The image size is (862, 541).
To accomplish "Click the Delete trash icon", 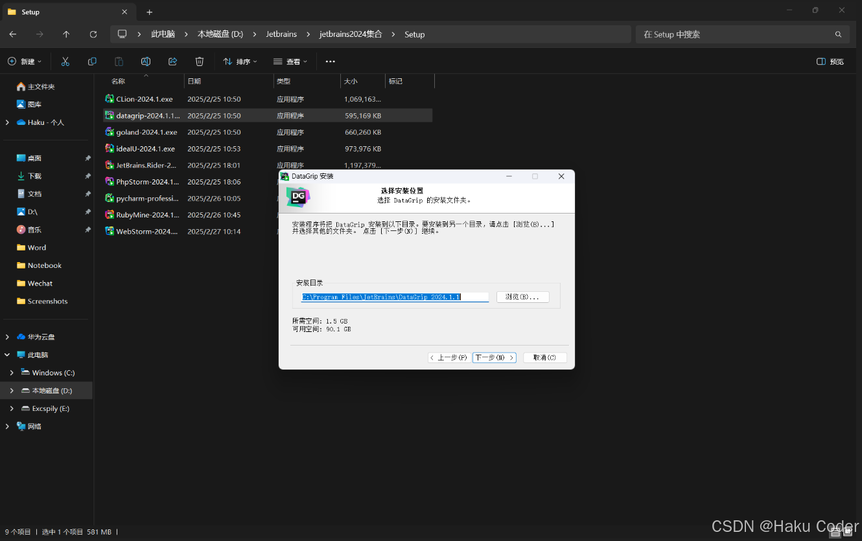I will (x=200, y=61).
